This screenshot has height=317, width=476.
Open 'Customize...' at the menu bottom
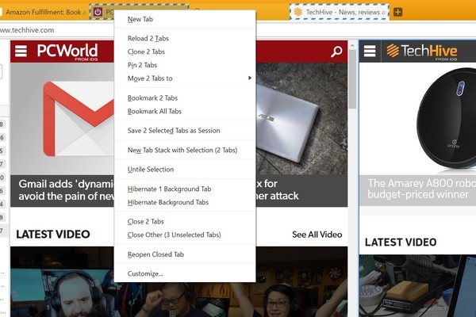click(144, 273)
